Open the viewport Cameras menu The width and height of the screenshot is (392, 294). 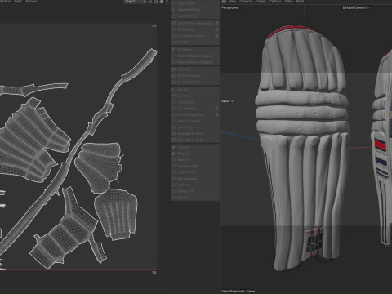click(245, 2)
